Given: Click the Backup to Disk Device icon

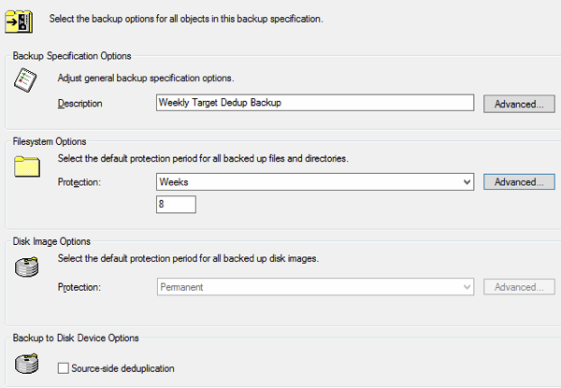Looking at the screenshot, I should (x=27, y=363).
